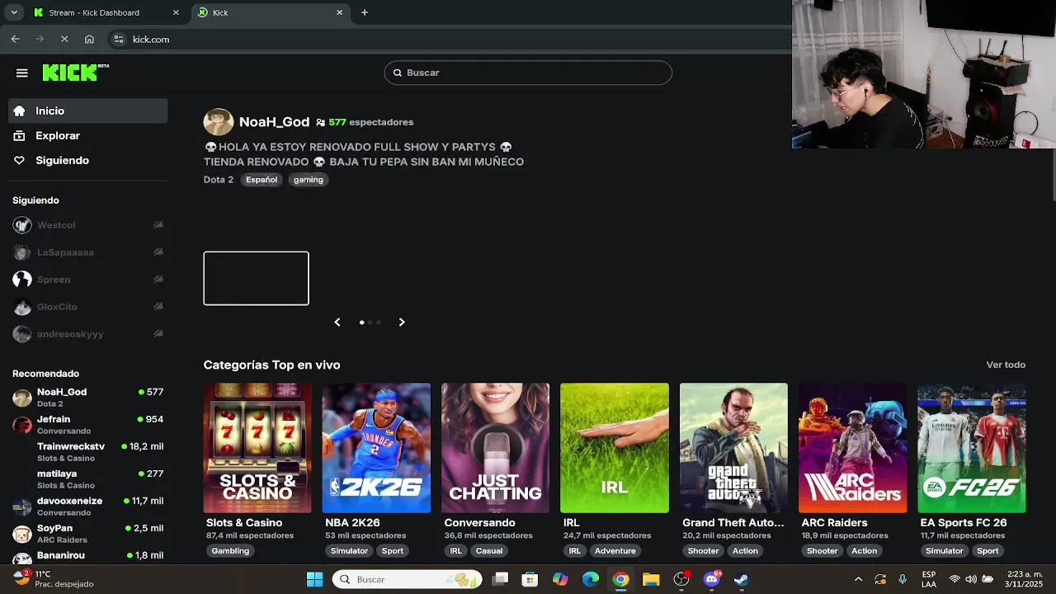The image size is (1056, 594).
Task: Open NoaH_God featured avatar
Action: pyautogui.click(x=219, y=122)
